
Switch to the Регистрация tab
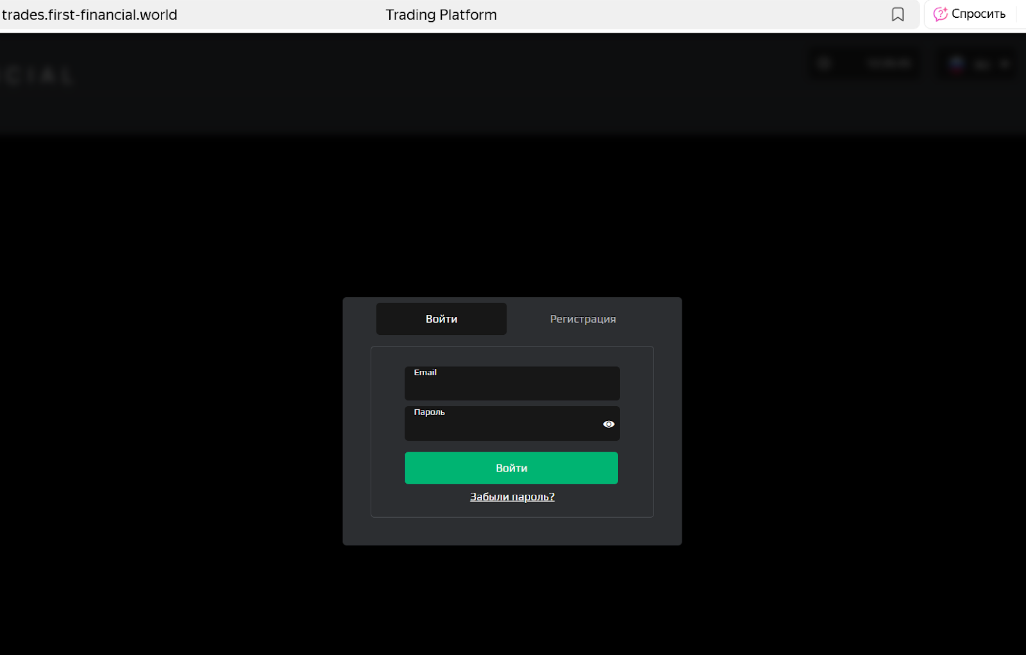583,319
